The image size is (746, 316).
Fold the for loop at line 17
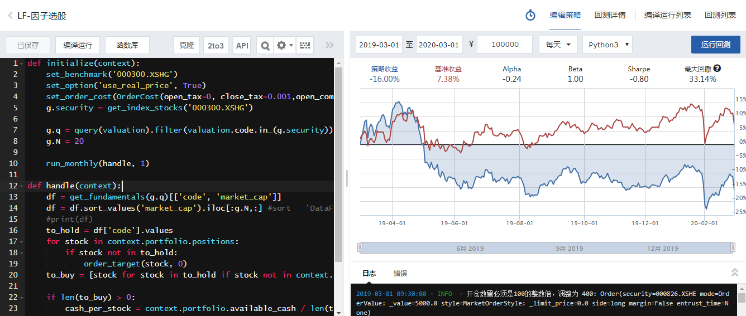pos(23,241)
